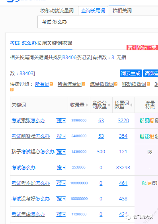158x224 pixels.
Task: Click orange 周 tag in 考试考不好怎么办 row
Action: point(150,183)
